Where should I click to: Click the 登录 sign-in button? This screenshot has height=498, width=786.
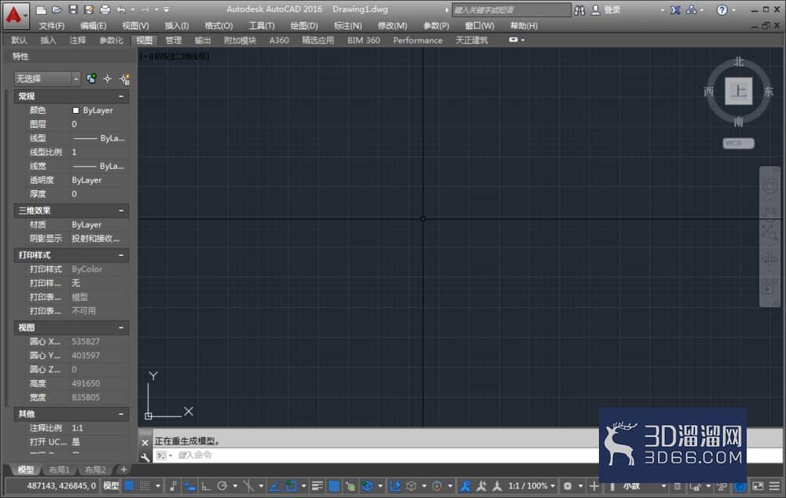pos(607,10)
